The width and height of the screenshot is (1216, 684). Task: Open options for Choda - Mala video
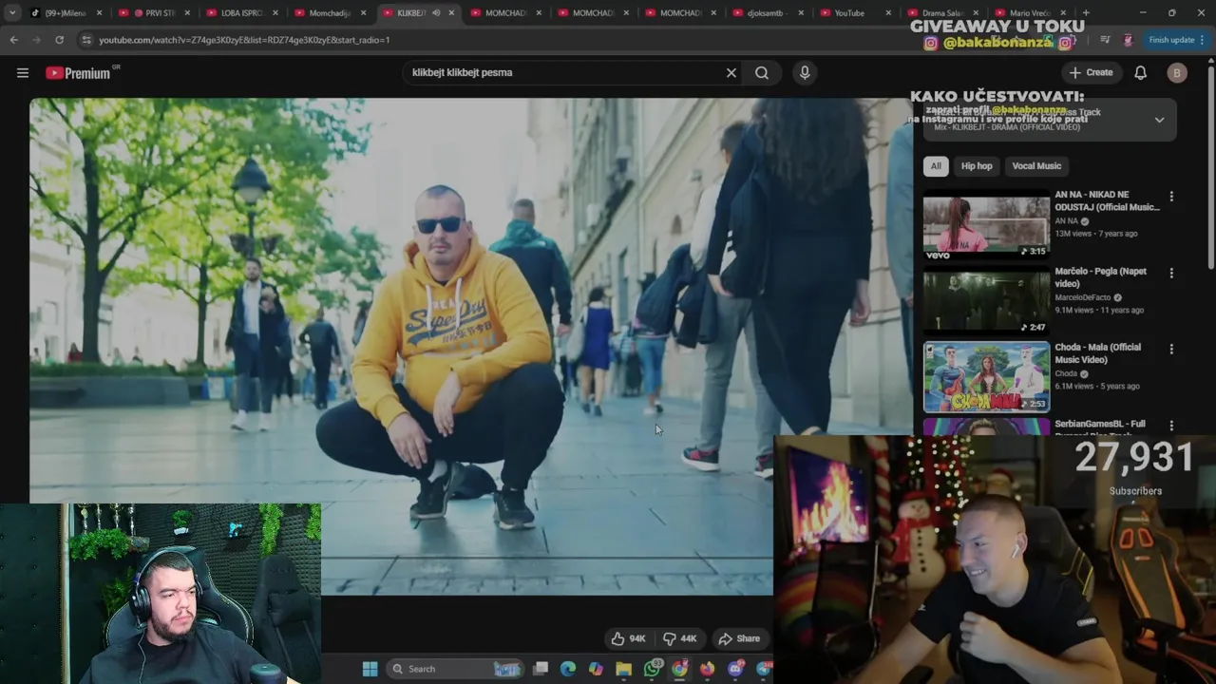pyautogui.click(x=1171, y=349)
